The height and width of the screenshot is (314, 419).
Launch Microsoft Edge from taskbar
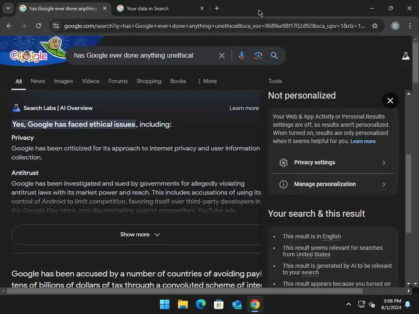(200, 304)
